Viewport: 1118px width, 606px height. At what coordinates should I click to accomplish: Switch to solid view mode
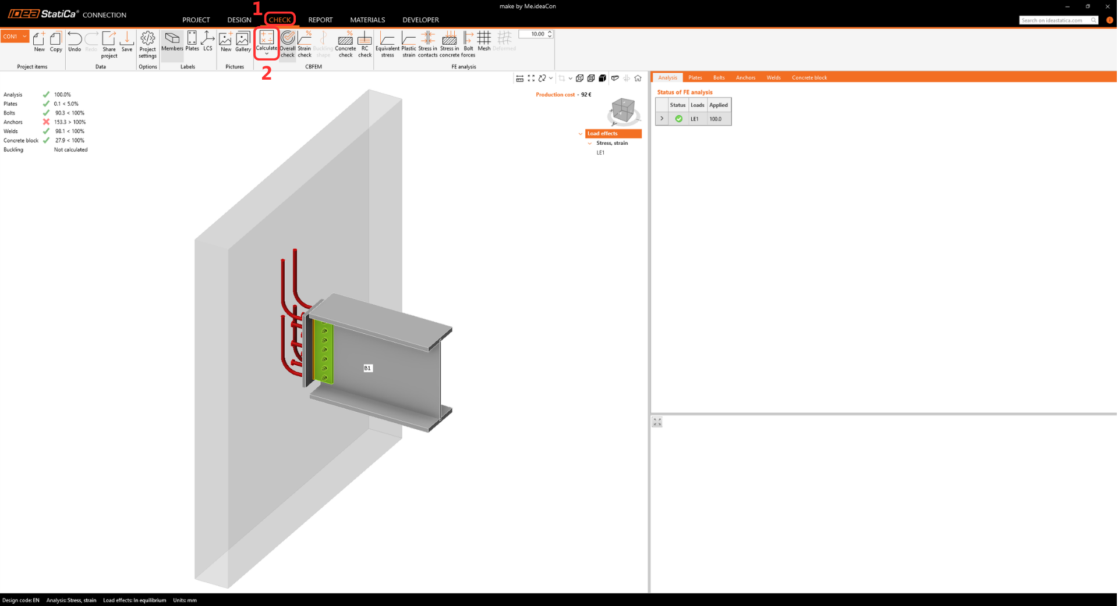pos(603,78)
